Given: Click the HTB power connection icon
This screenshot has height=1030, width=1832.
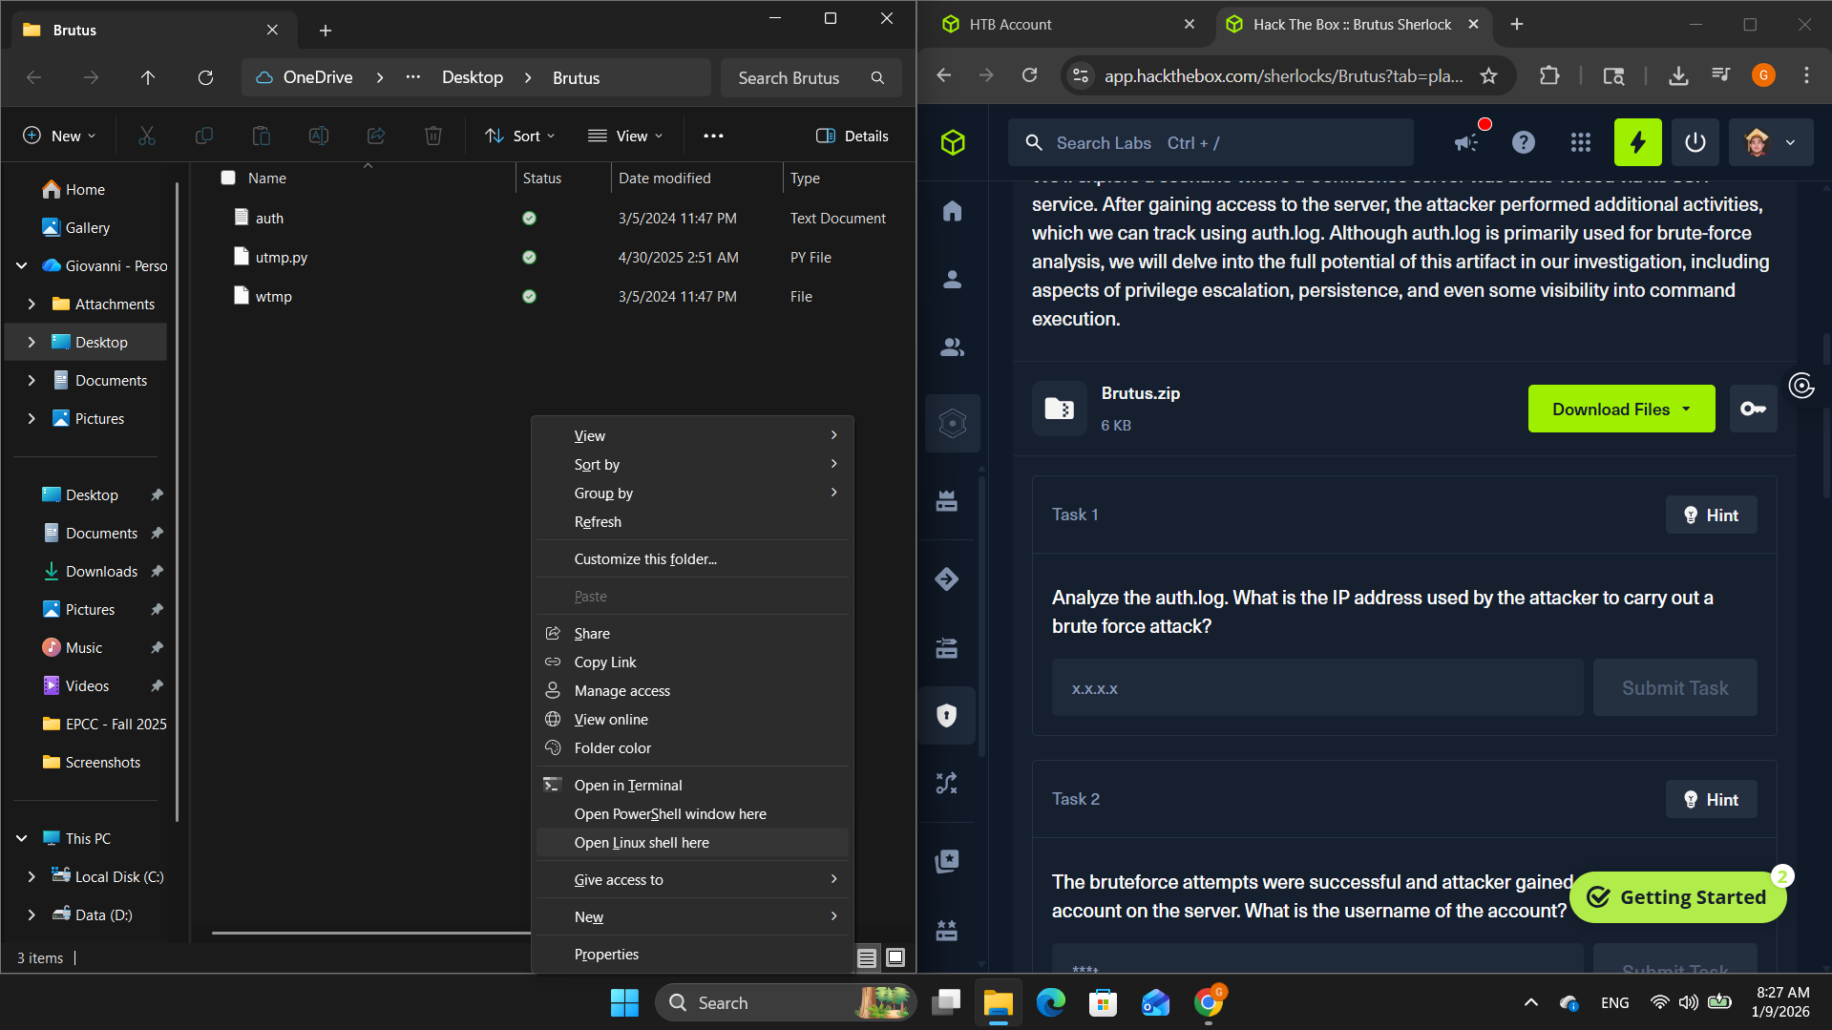Looking at the screenshot, I should pyautogui.click(x=1695, y=142).
